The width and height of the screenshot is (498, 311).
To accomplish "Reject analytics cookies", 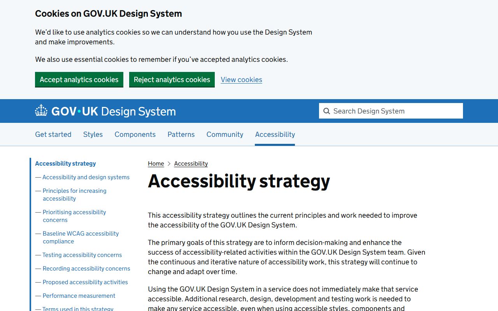I will 172,79.
